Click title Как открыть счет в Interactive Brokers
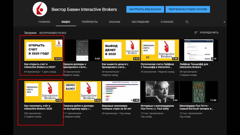 (40, 66)
